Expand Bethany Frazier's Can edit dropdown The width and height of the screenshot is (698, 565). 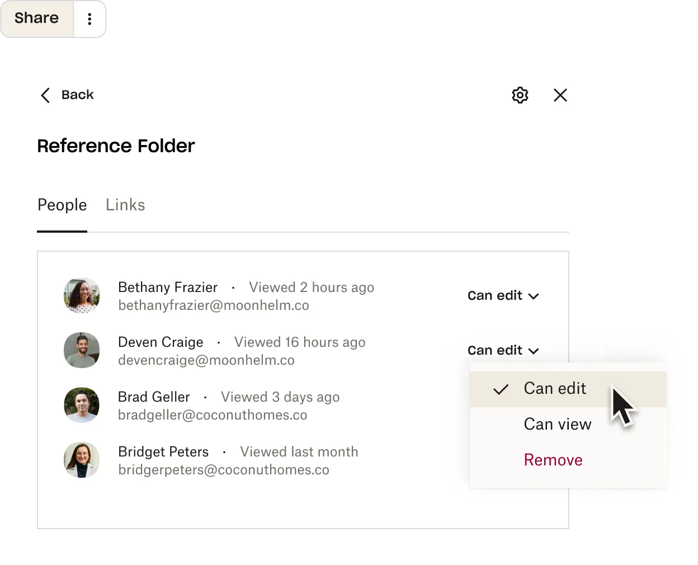click(x=503, y=295)
